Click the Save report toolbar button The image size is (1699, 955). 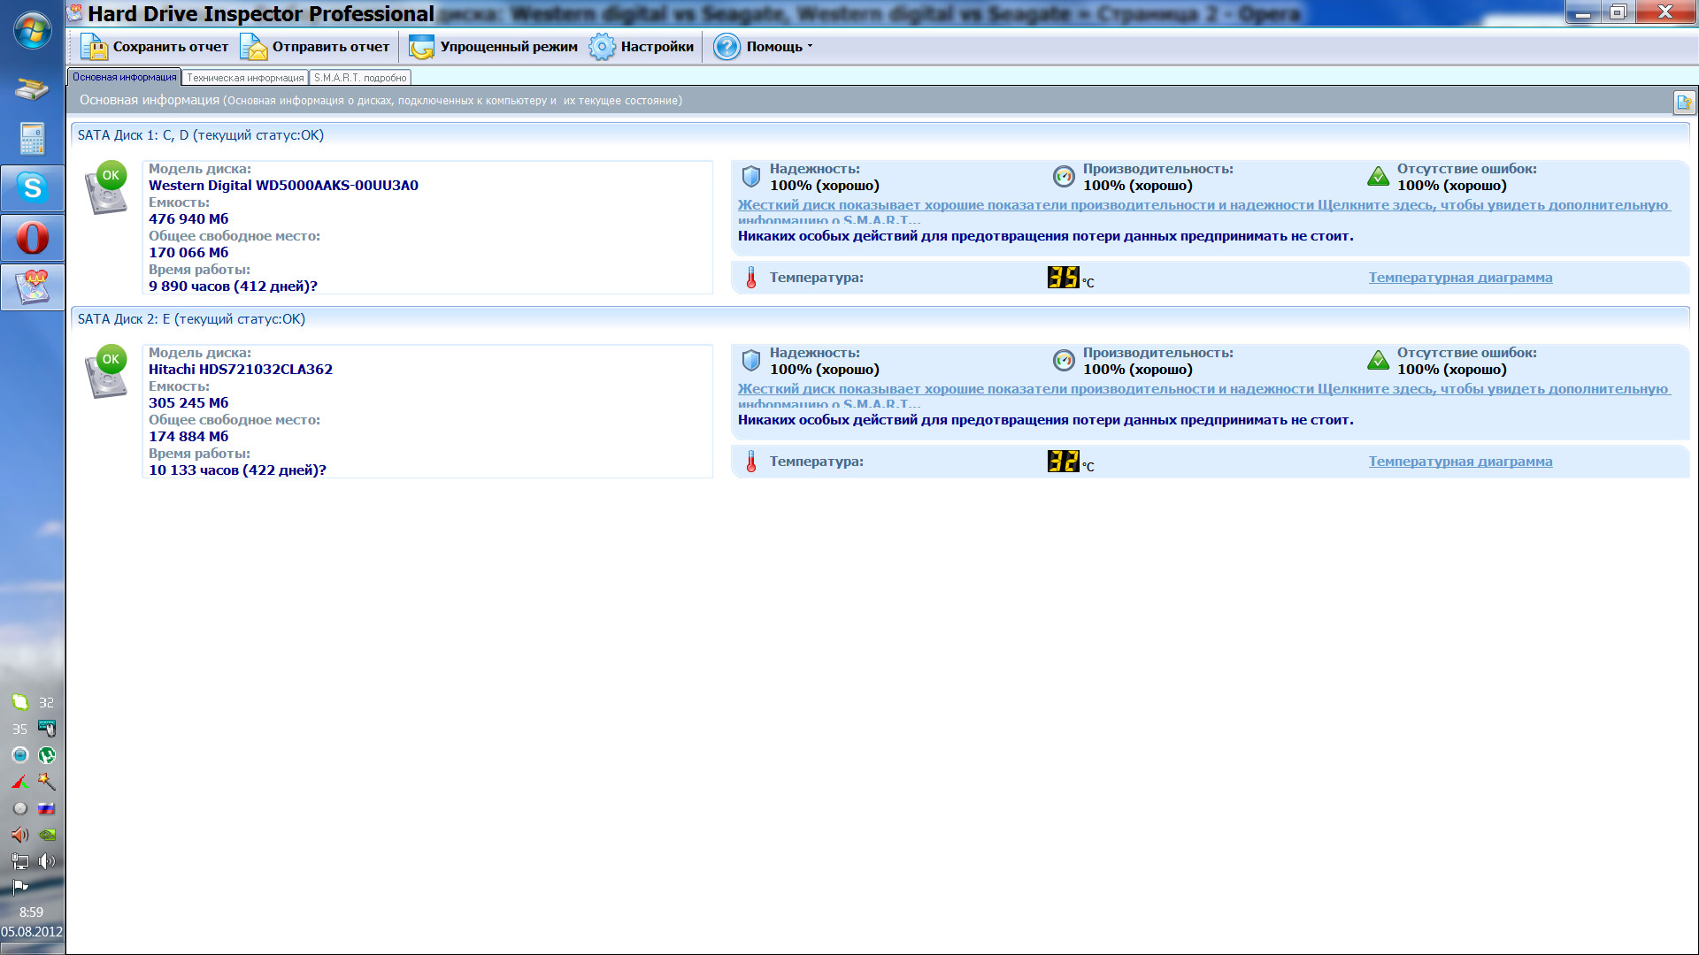154,47
